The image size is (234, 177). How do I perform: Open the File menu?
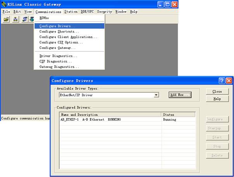[x=6, y=12]
